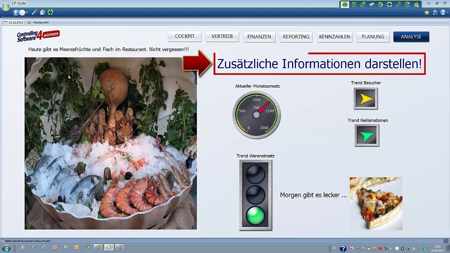This screenshot has width=450, height=253.
Task: Open Chrome from the taskbar
Action: 88,247
